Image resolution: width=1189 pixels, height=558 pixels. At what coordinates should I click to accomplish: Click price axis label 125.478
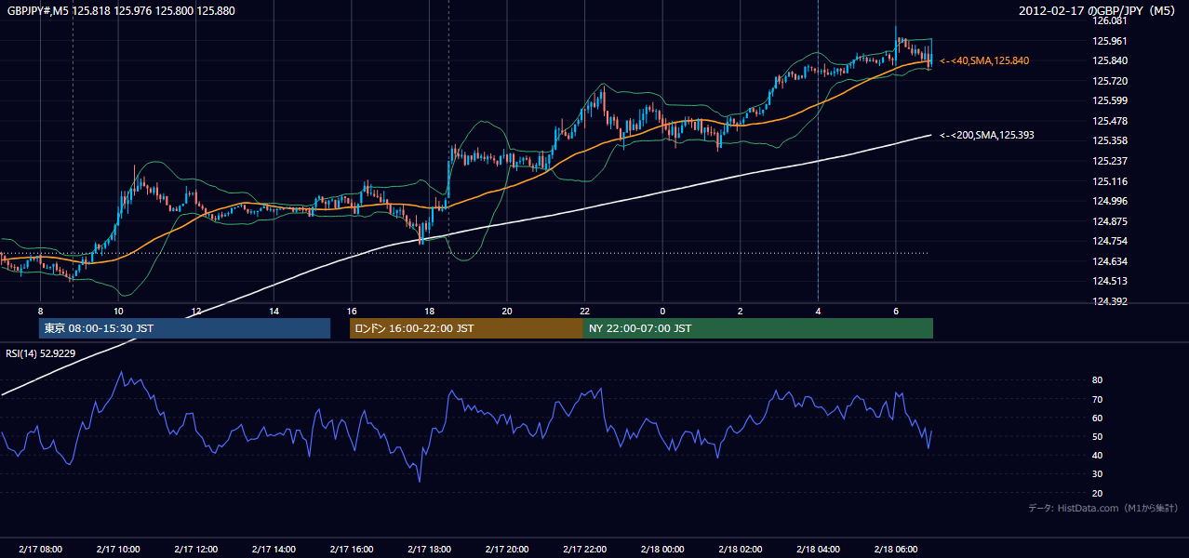coord(1111,121)
